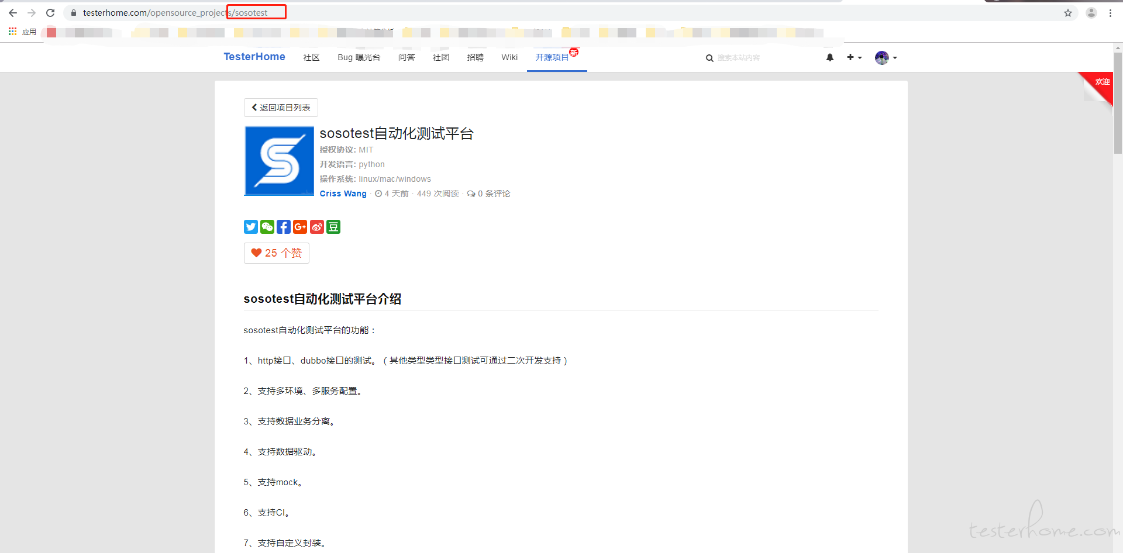This screenshot has width=1123, height=553.
Task: Click the 支持多环境、多服务配置 line
Action: 304,391
